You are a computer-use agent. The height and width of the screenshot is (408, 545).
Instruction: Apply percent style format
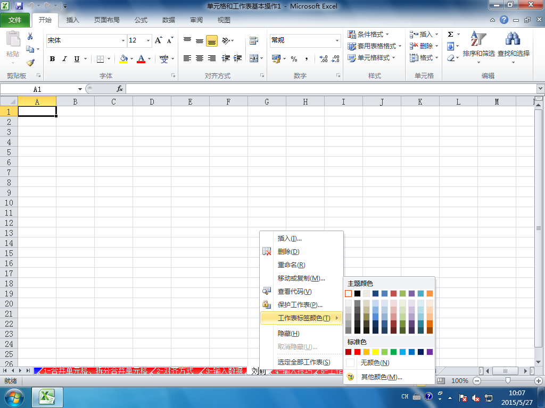point(294,59)
